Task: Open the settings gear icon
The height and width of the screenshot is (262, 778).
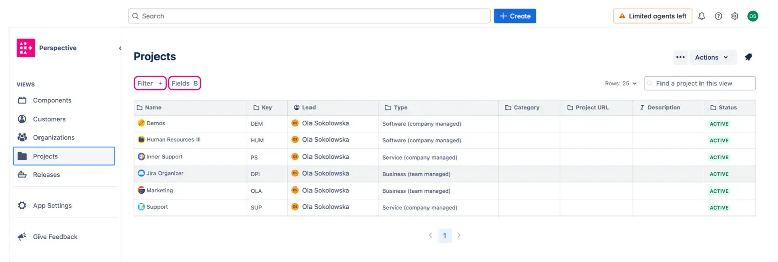Action: (x=735, y=16)
